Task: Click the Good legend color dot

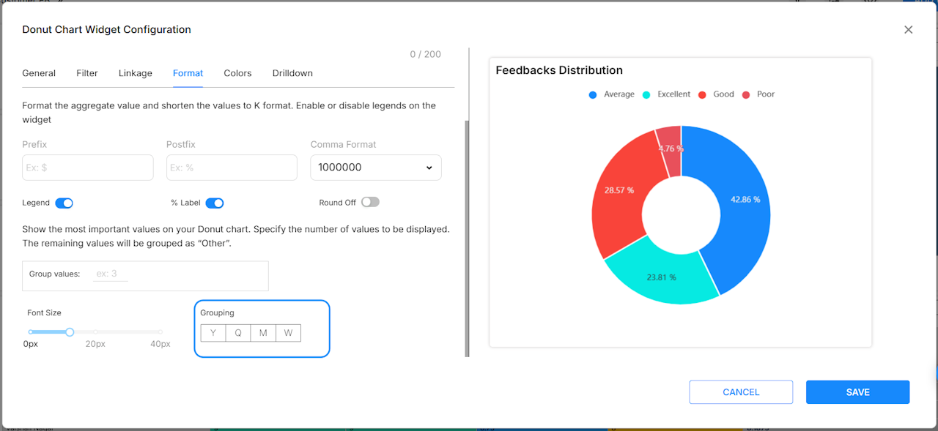Action: coord(702,95)
